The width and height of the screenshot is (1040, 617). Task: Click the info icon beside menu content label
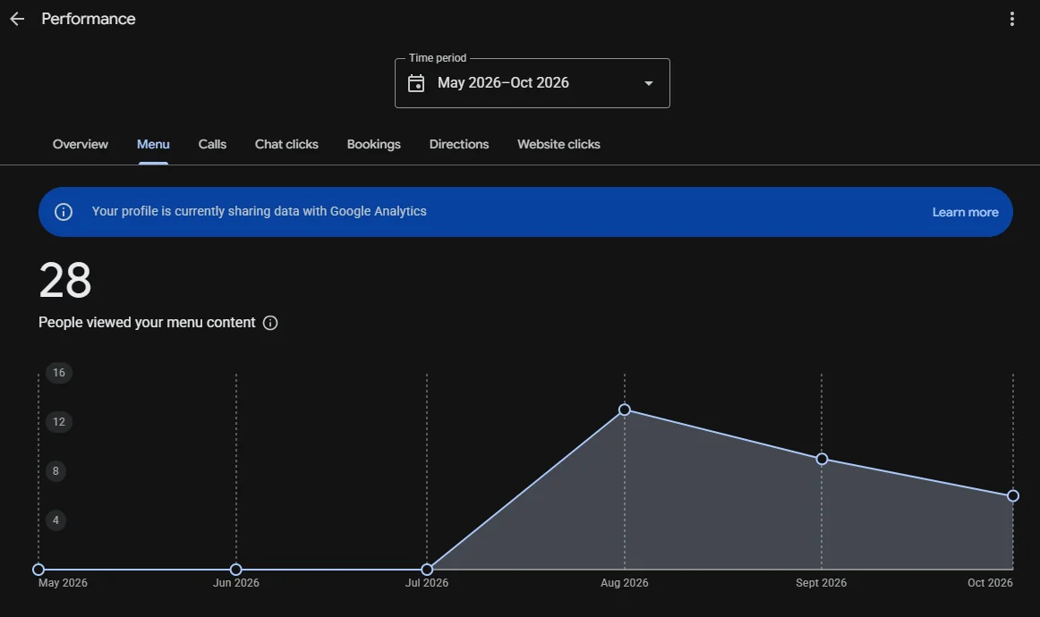(x=270, y=323)
